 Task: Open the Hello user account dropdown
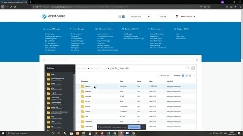click(188, 17)
